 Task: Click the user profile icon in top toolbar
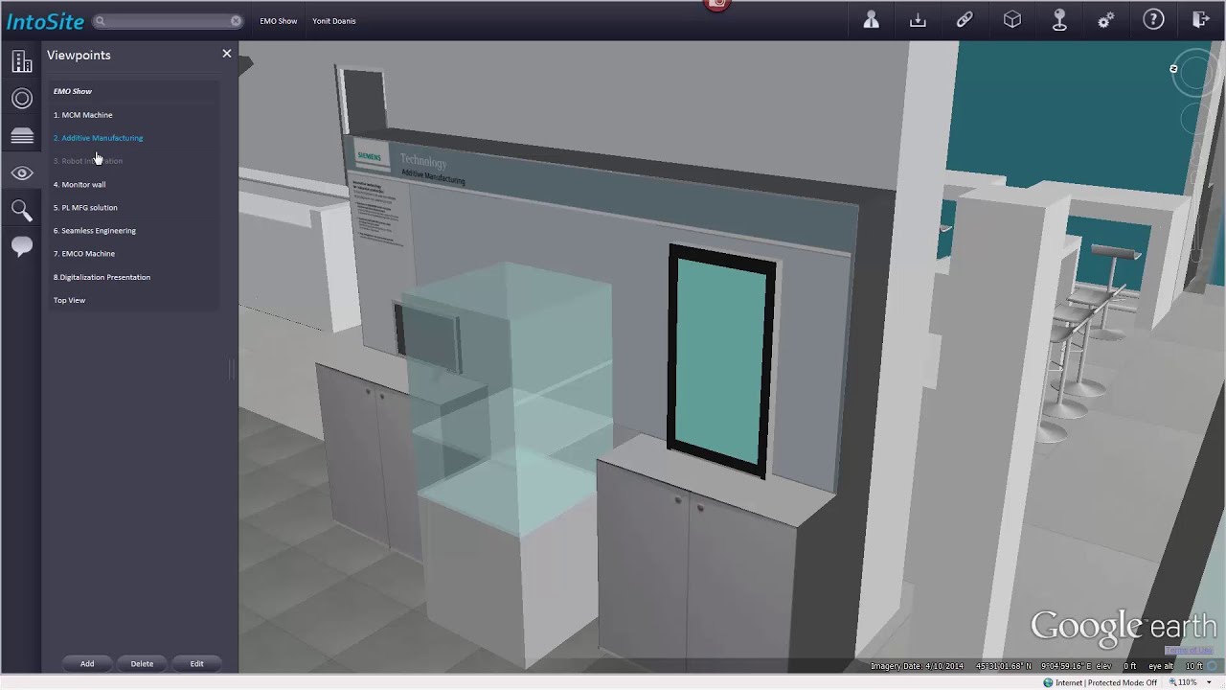(871, 19)
